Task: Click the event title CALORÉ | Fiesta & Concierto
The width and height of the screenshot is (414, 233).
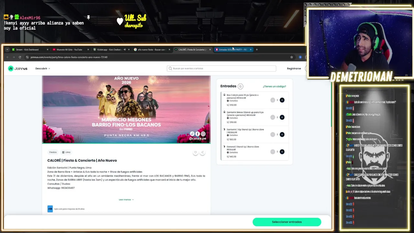Action: point(82,161)
